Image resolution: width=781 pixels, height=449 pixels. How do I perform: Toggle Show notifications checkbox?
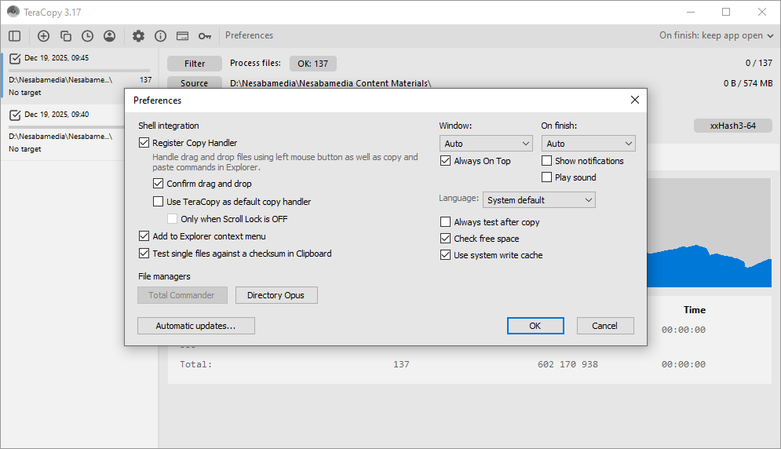coord(547,161)
